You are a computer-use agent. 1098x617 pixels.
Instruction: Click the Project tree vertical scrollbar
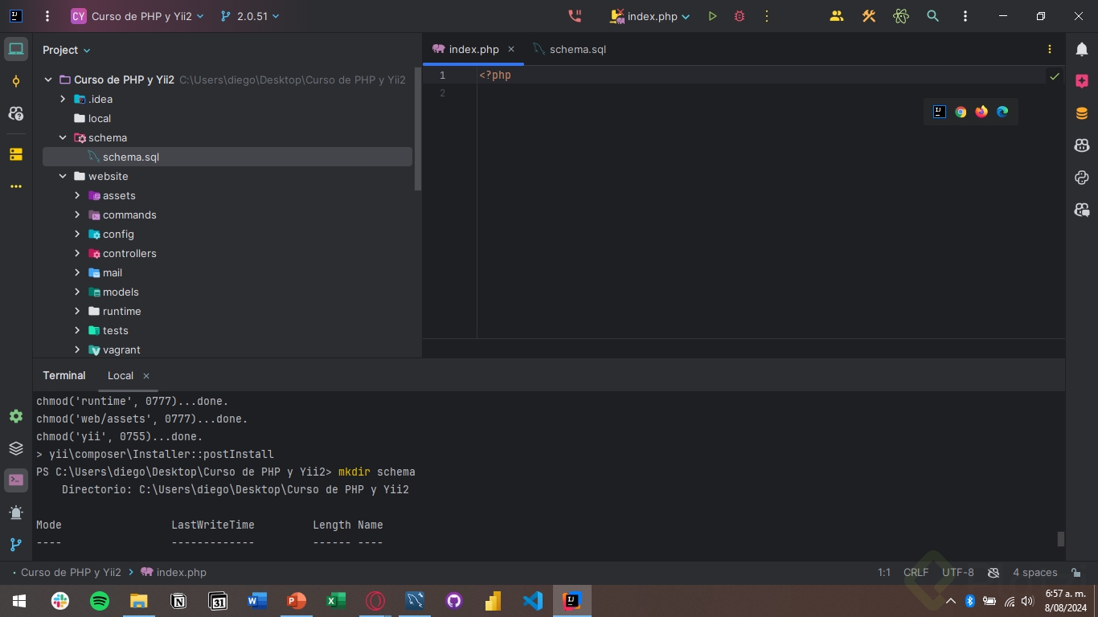point(417,129)
